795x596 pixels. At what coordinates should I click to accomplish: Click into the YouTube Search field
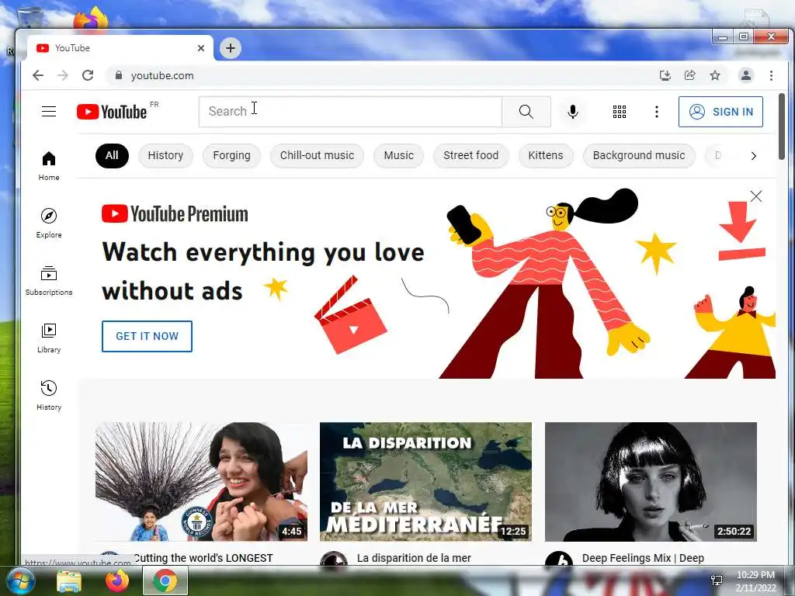click(350, 112)
